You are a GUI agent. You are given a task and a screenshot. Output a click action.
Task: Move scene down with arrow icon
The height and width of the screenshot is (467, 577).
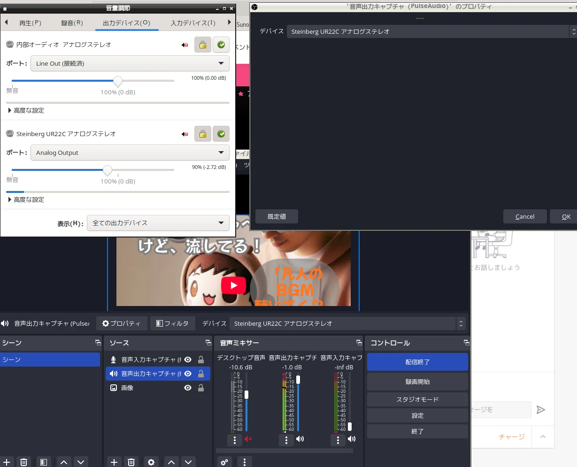pyautogui.click(x=81, y=462)
